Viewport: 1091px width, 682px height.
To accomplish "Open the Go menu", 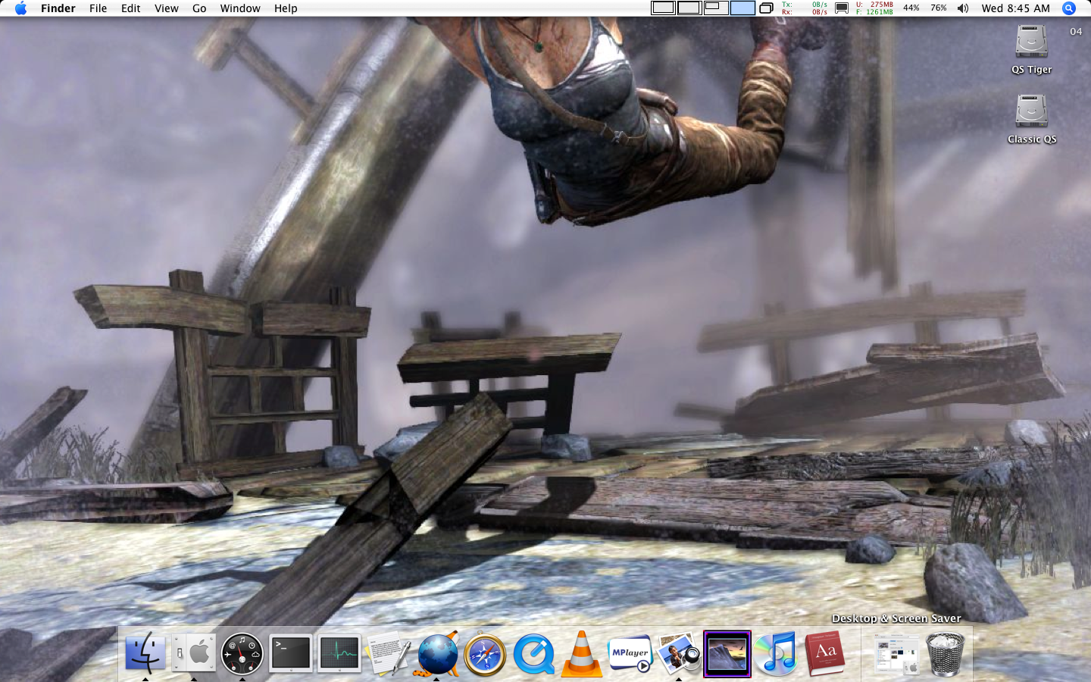I will (199, 8).
